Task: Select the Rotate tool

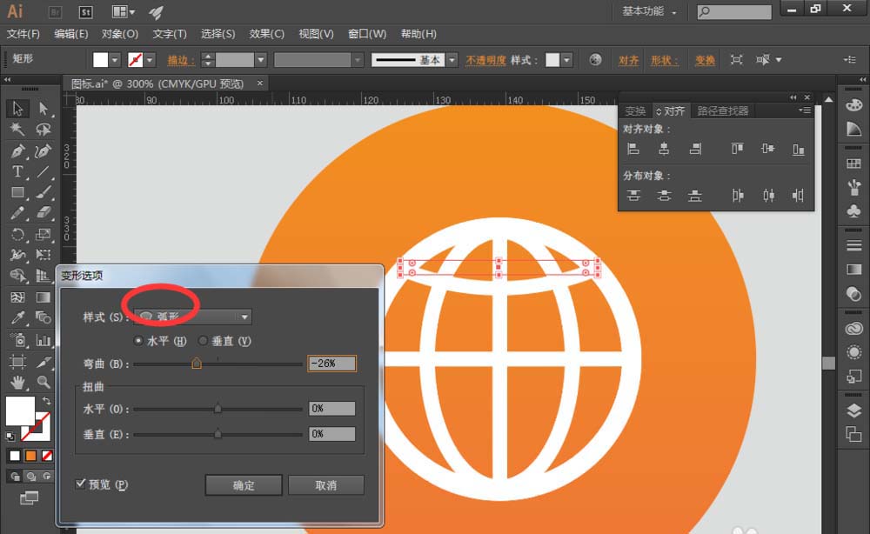Action: [17, 234]
